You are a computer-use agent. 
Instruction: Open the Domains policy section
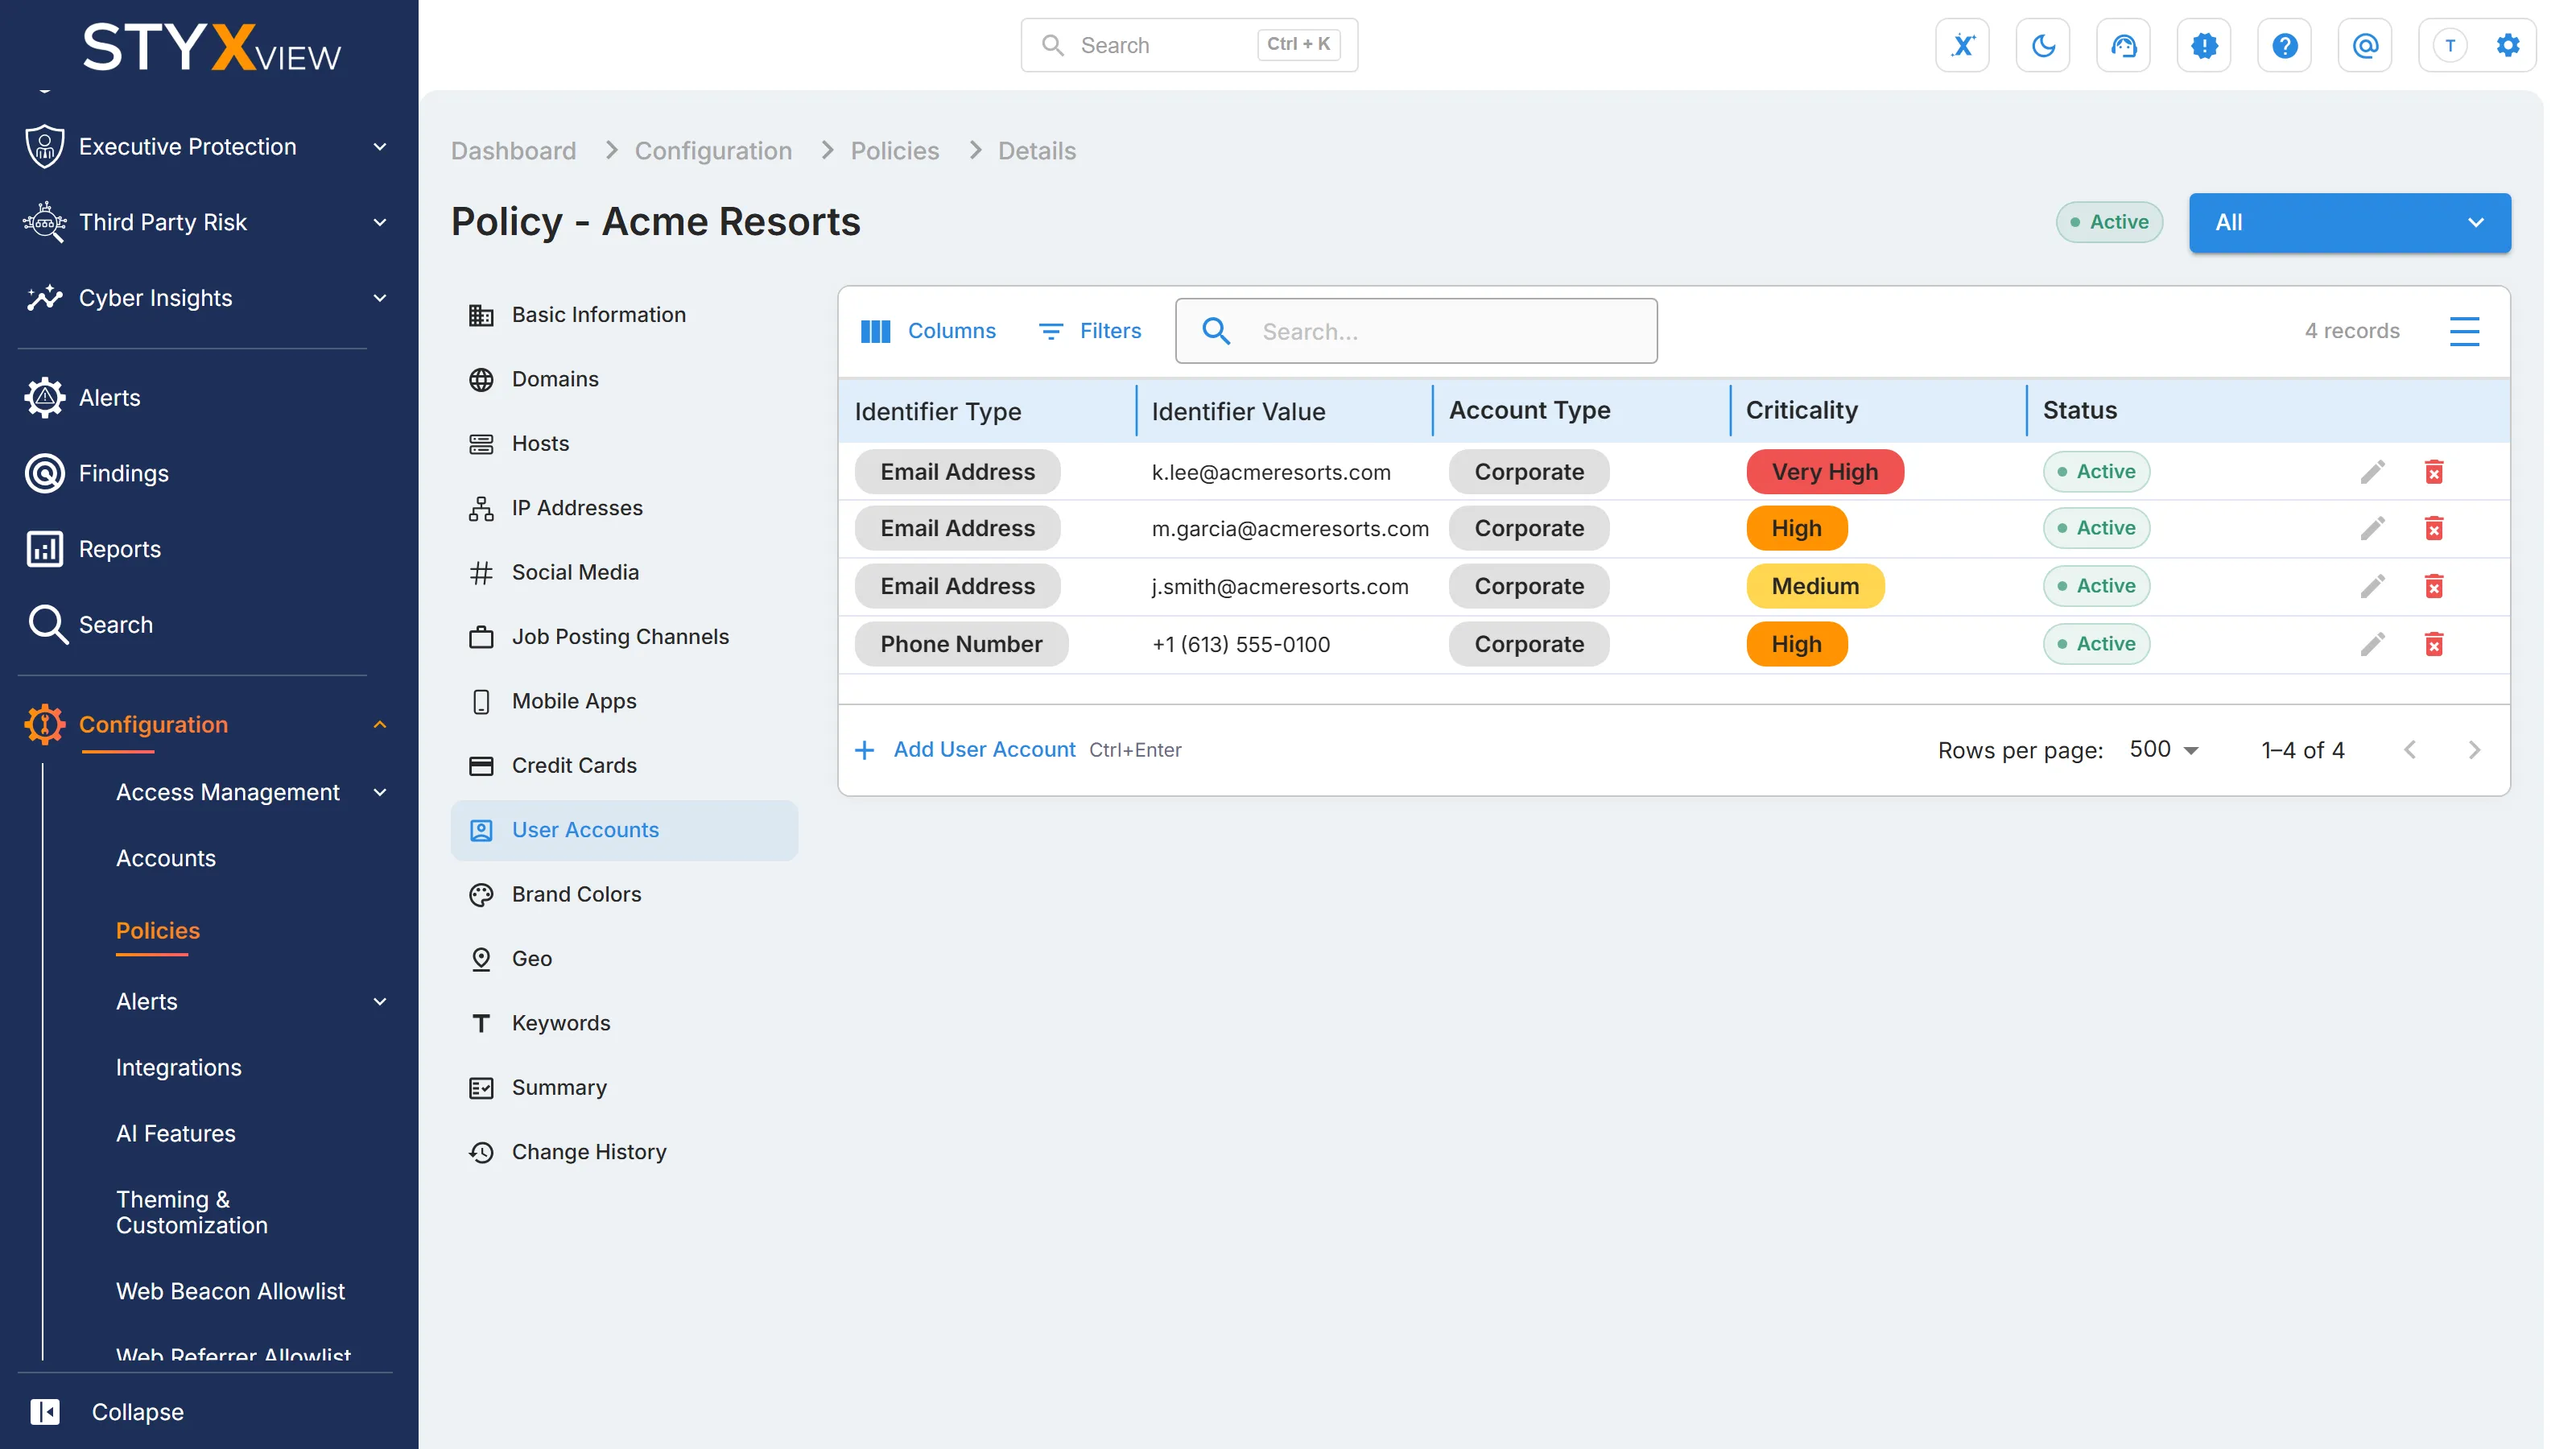pos(624,379)
